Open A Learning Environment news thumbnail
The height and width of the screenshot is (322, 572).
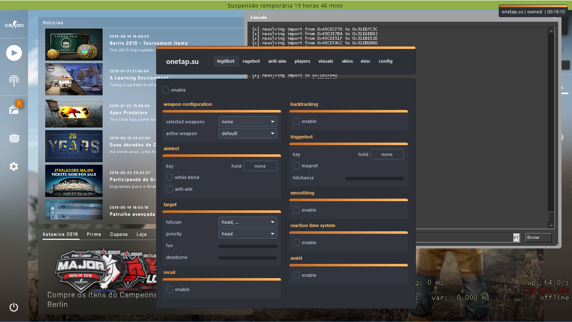[74, 79]
